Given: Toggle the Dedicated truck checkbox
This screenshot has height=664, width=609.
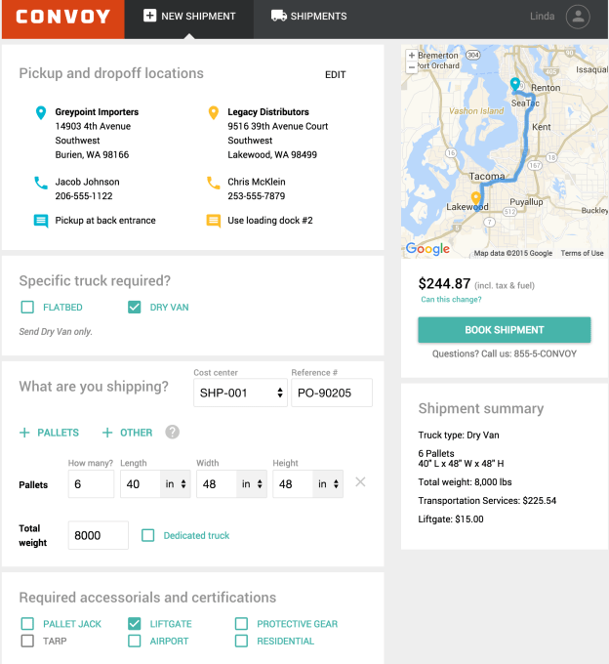Looking at the screenshot, I should tap(148, 535).
